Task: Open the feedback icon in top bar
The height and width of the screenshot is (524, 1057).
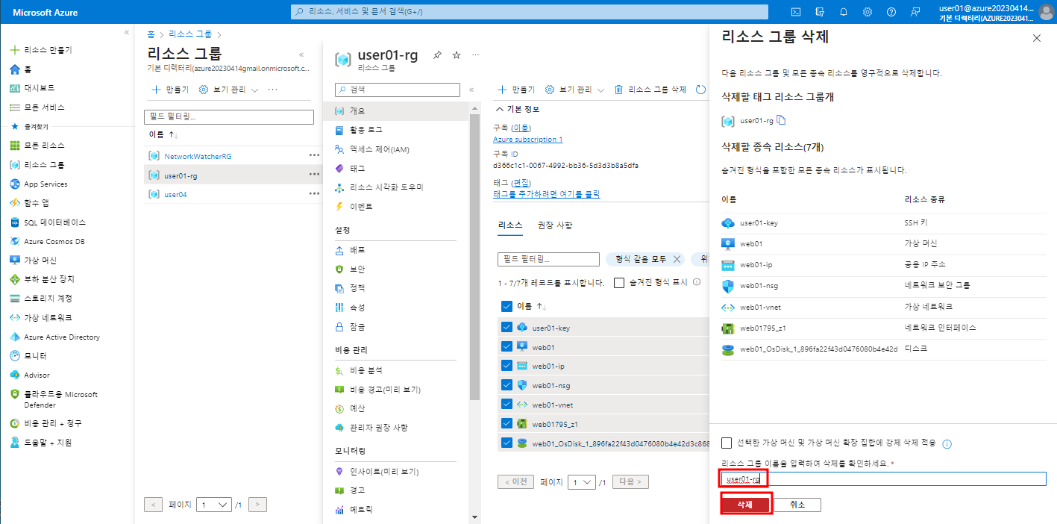Action: (x=915, y=12)
